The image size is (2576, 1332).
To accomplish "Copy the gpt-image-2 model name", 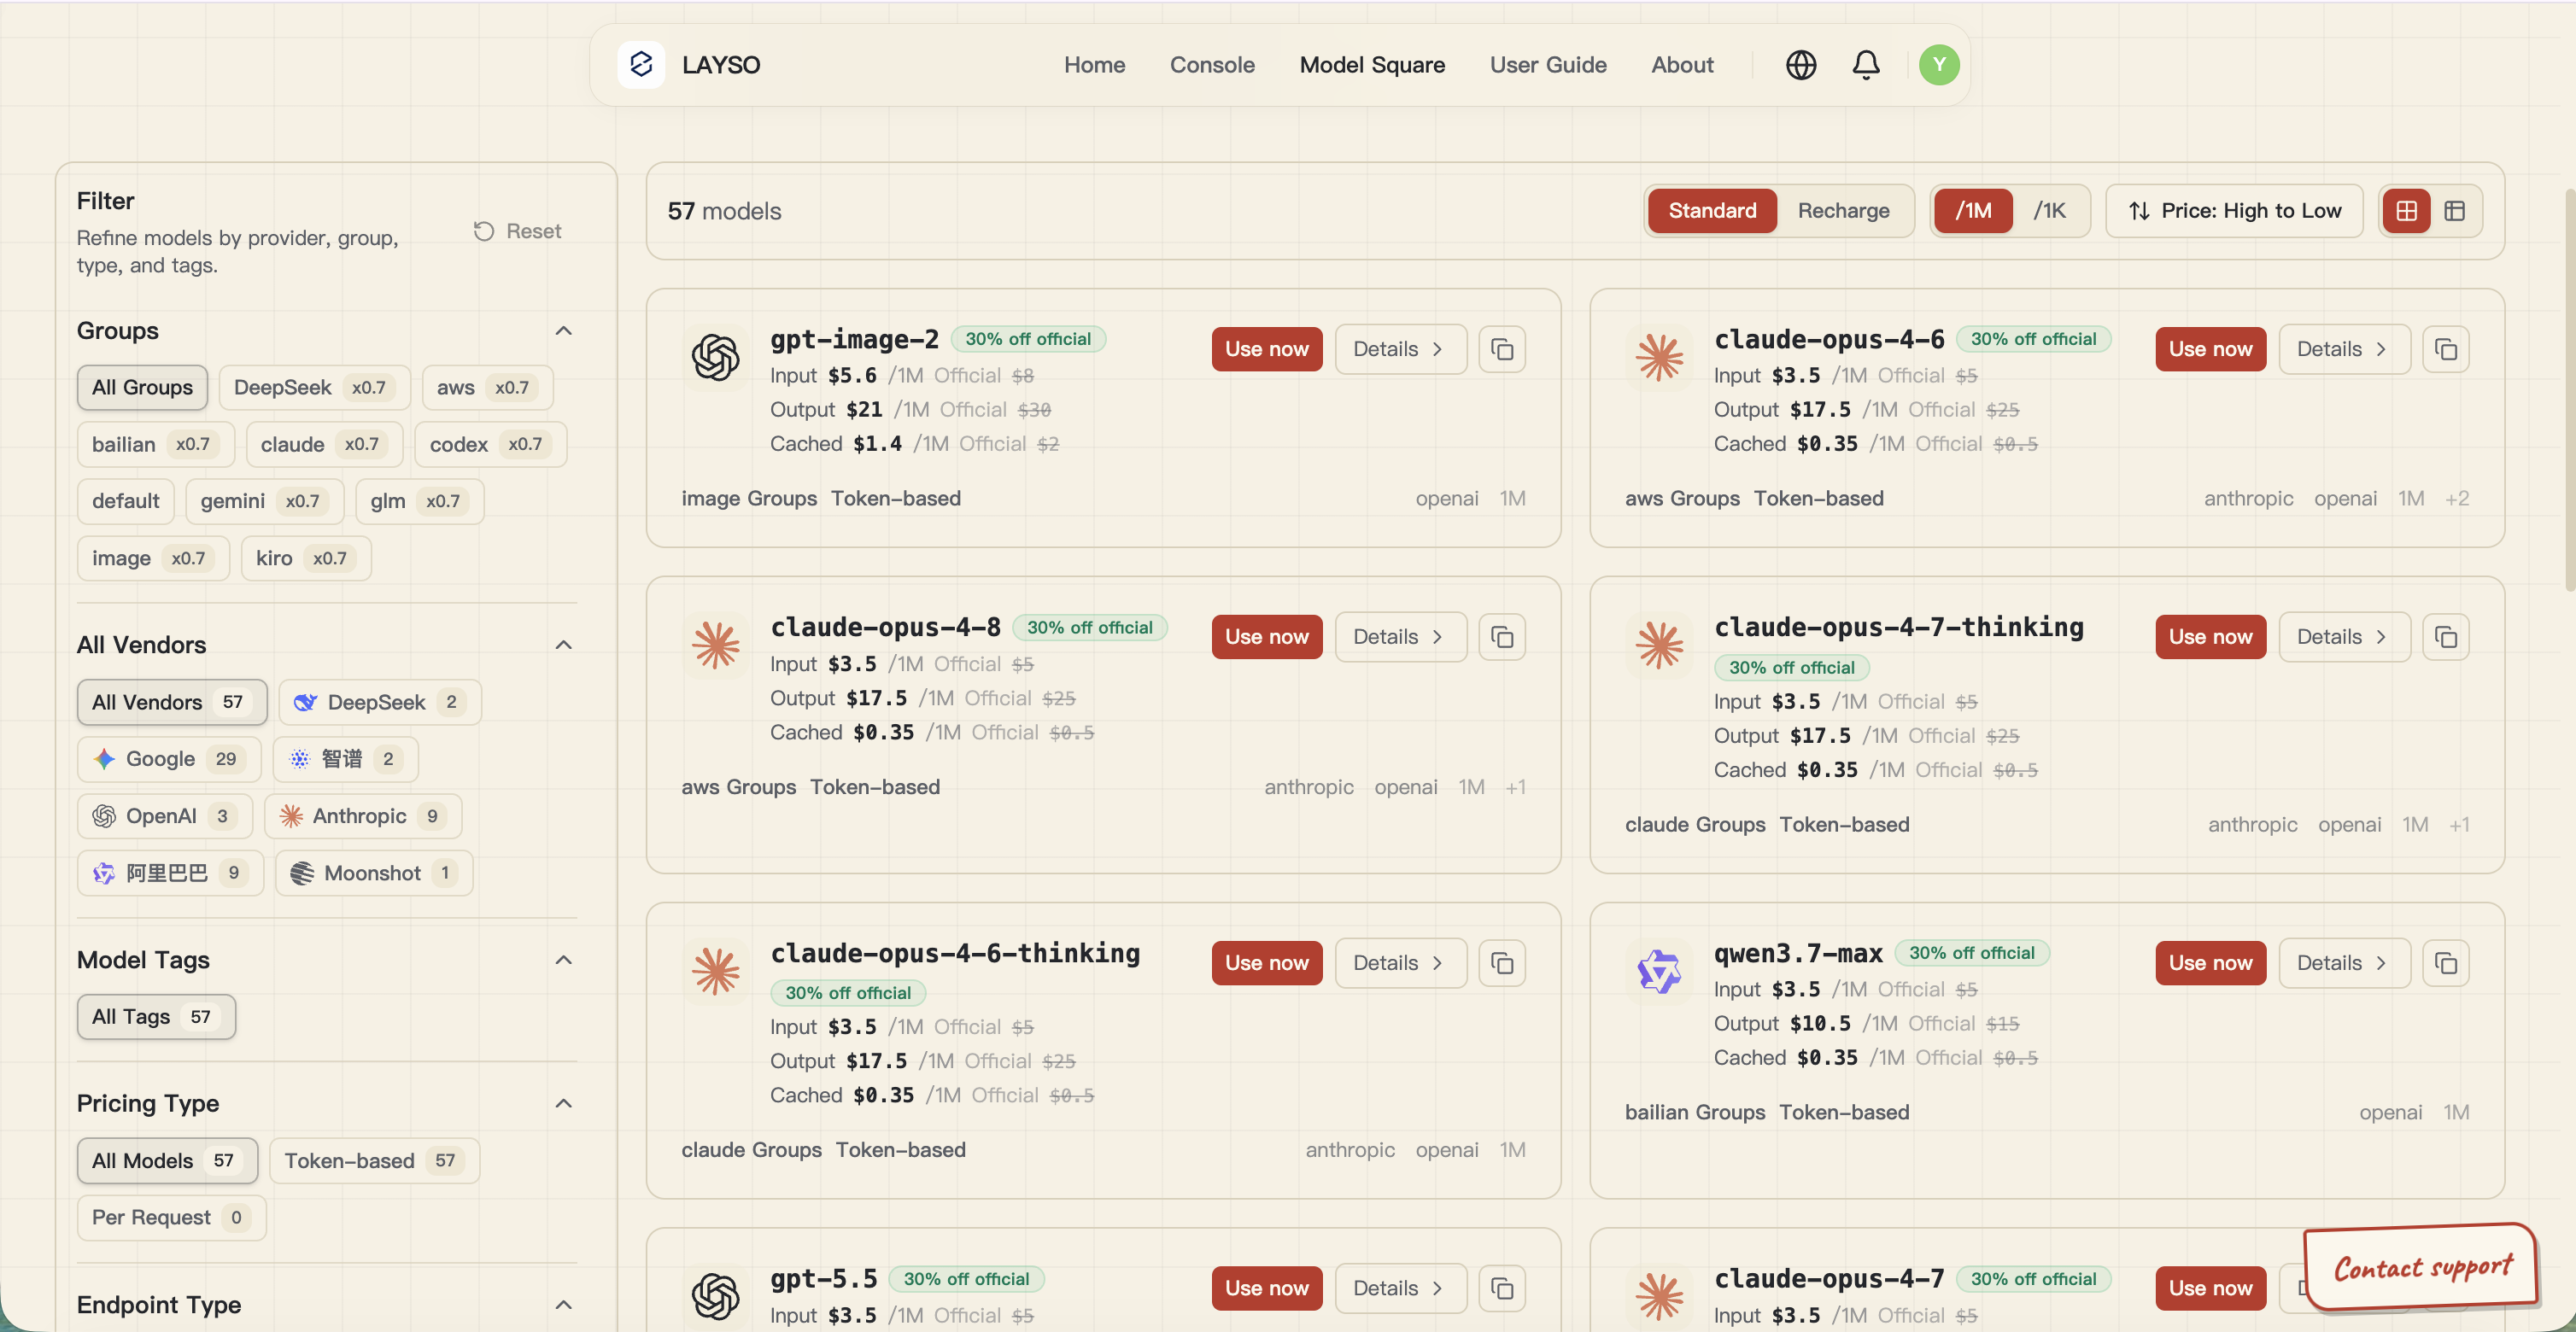I will (x=1502, y=349).
